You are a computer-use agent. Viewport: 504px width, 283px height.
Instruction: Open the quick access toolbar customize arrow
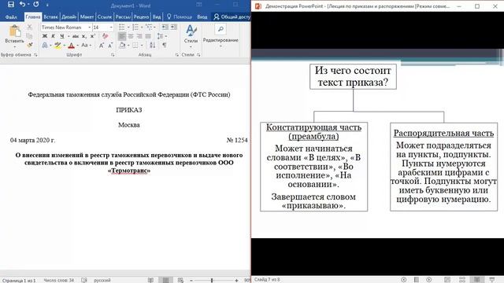[x=47, y=5]
